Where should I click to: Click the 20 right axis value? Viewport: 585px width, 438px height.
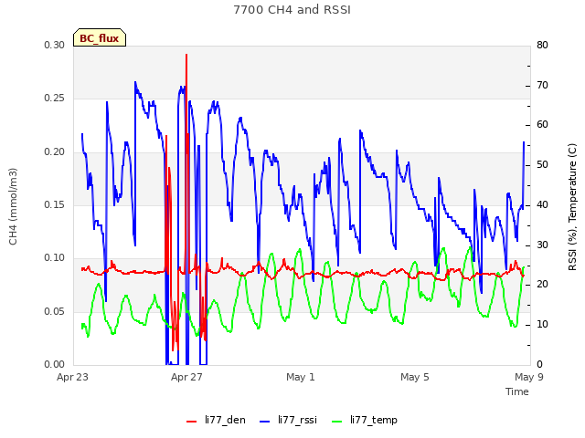(542, 285)
